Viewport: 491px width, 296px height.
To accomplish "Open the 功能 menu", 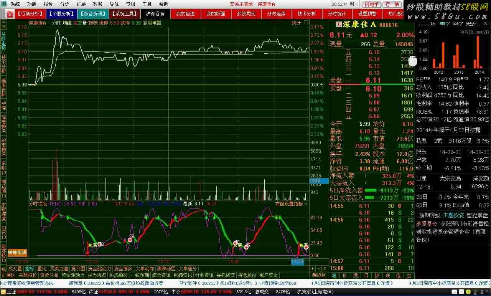I will pyautogui.click(x=32, y=4).
